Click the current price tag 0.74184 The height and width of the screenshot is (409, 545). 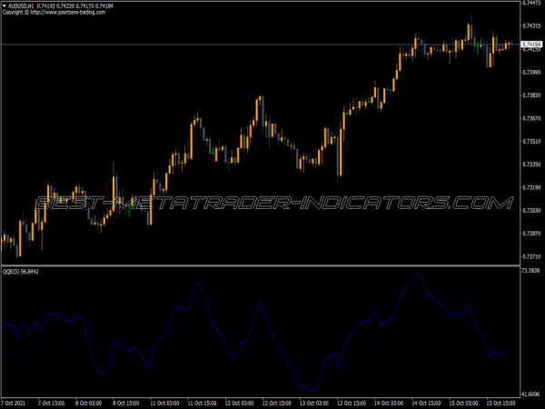[x=530, y=45]
